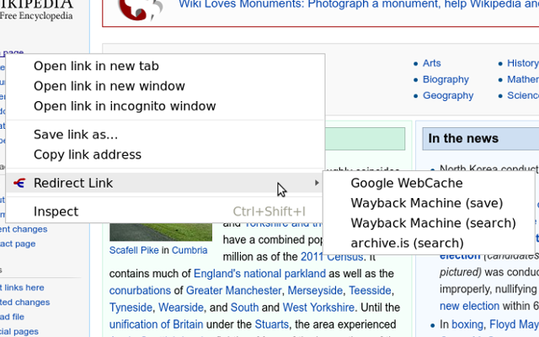Click the 'In the news' heading
Screen dimensions: 539x337
coord(463,138)
